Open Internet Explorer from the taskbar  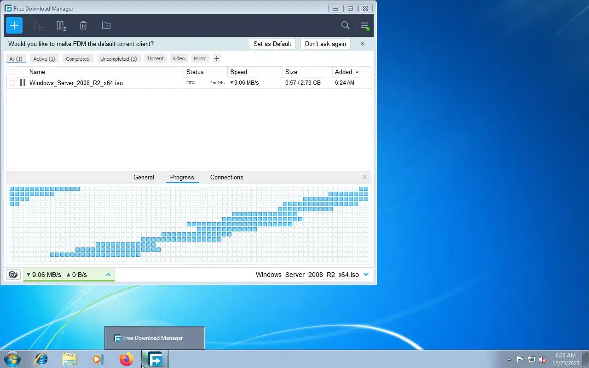(41, 359)
